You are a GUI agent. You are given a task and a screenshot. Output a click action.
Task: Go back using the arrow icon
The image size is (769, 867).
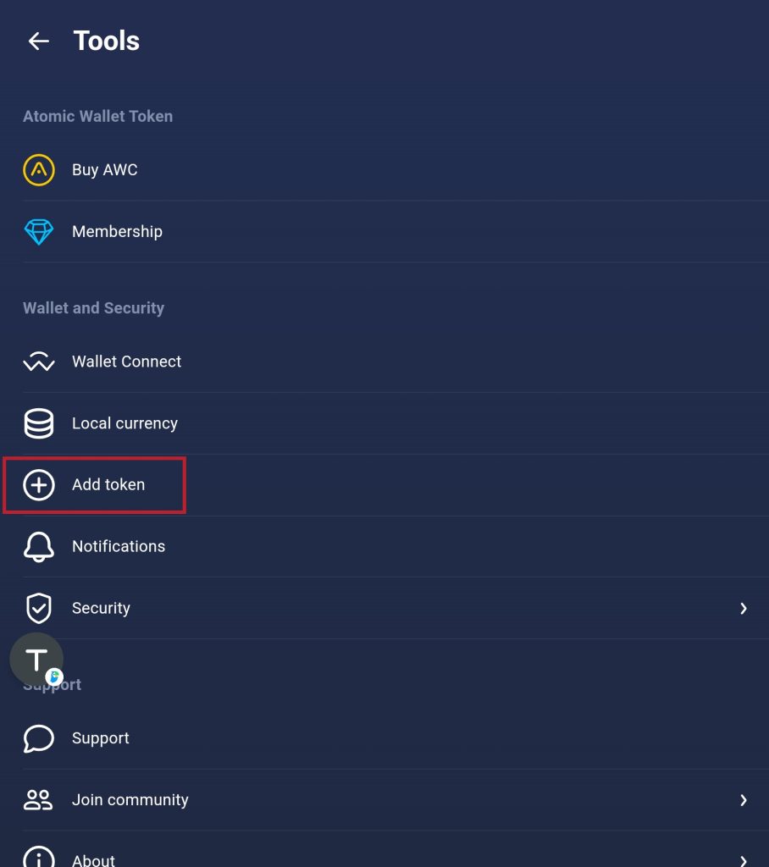39,41
